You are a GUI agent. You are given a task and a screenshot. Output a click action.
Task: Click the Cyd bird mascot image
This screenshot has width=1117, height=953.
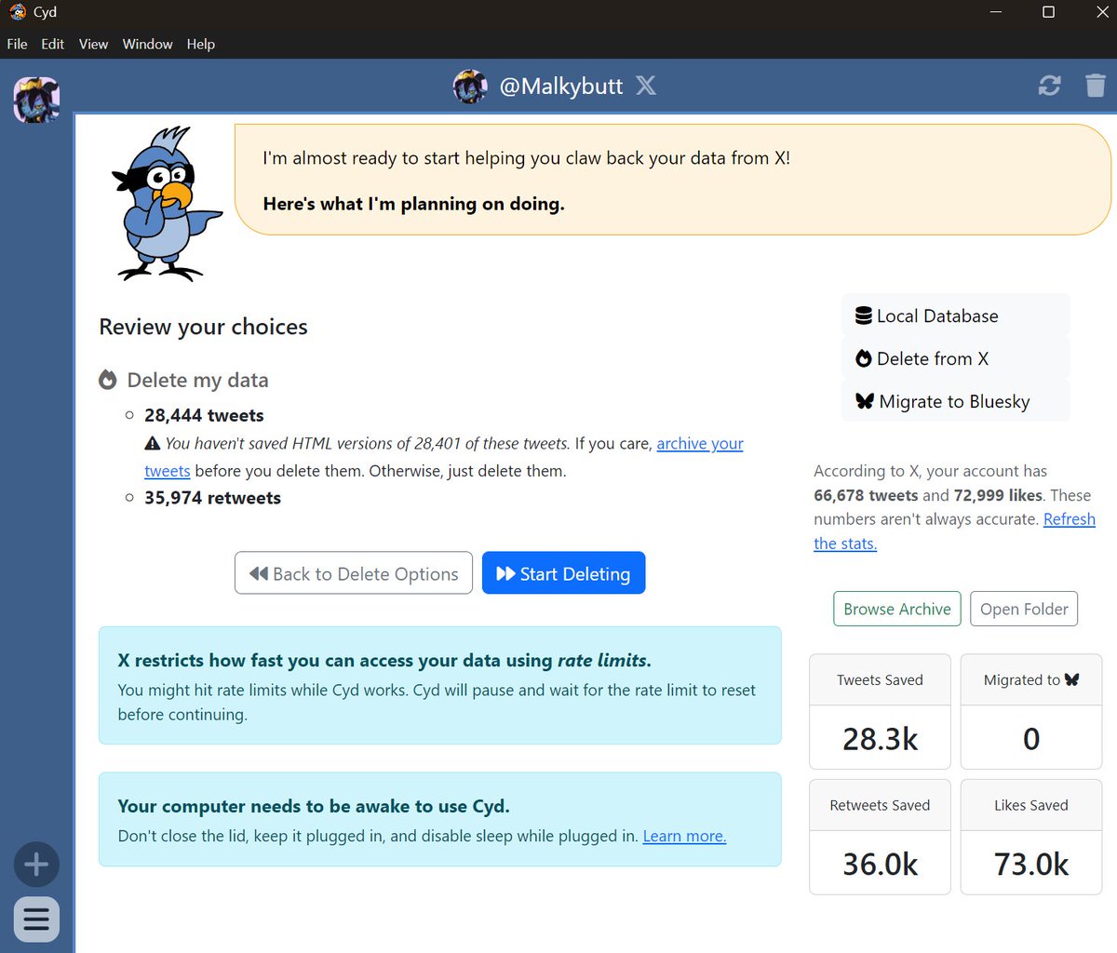[167, 204]
